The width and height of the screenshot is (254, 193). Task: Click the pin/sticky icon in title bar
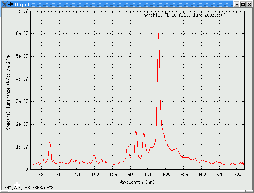click(x=11, y=4)
